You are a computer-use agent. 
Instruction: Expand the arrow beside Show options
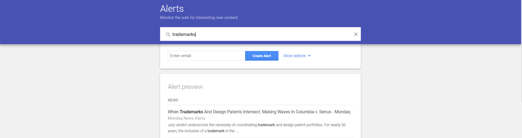309,56
